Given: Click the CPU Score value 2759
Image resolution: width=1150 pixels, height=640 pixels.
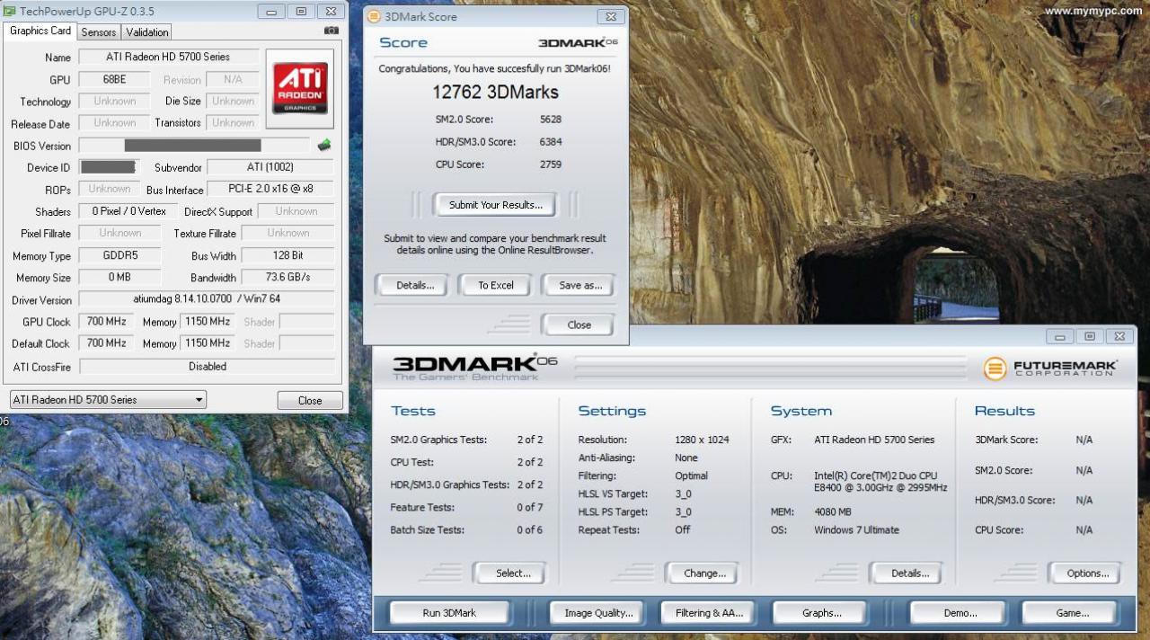Looking at the screenshot, I should coord(551,164).
